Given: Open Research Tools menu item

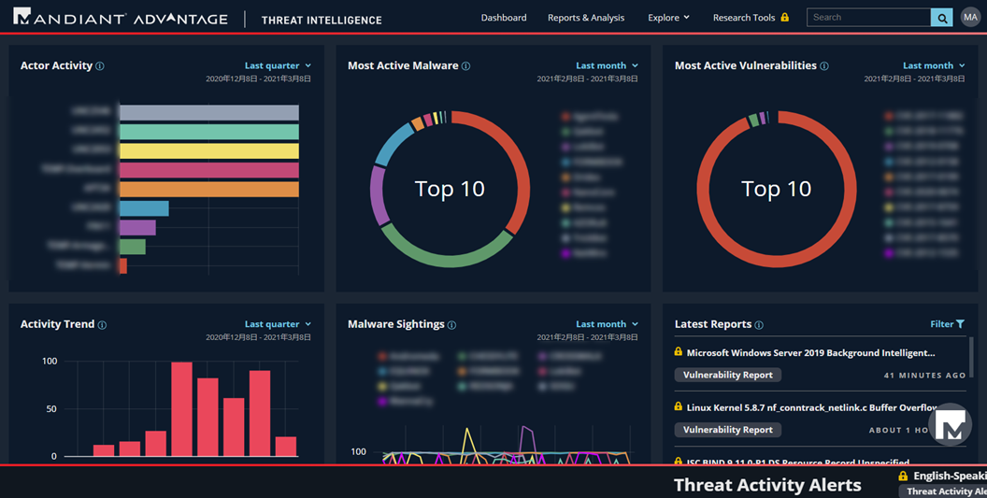Looking at the screenshot, I should (744, 18).
